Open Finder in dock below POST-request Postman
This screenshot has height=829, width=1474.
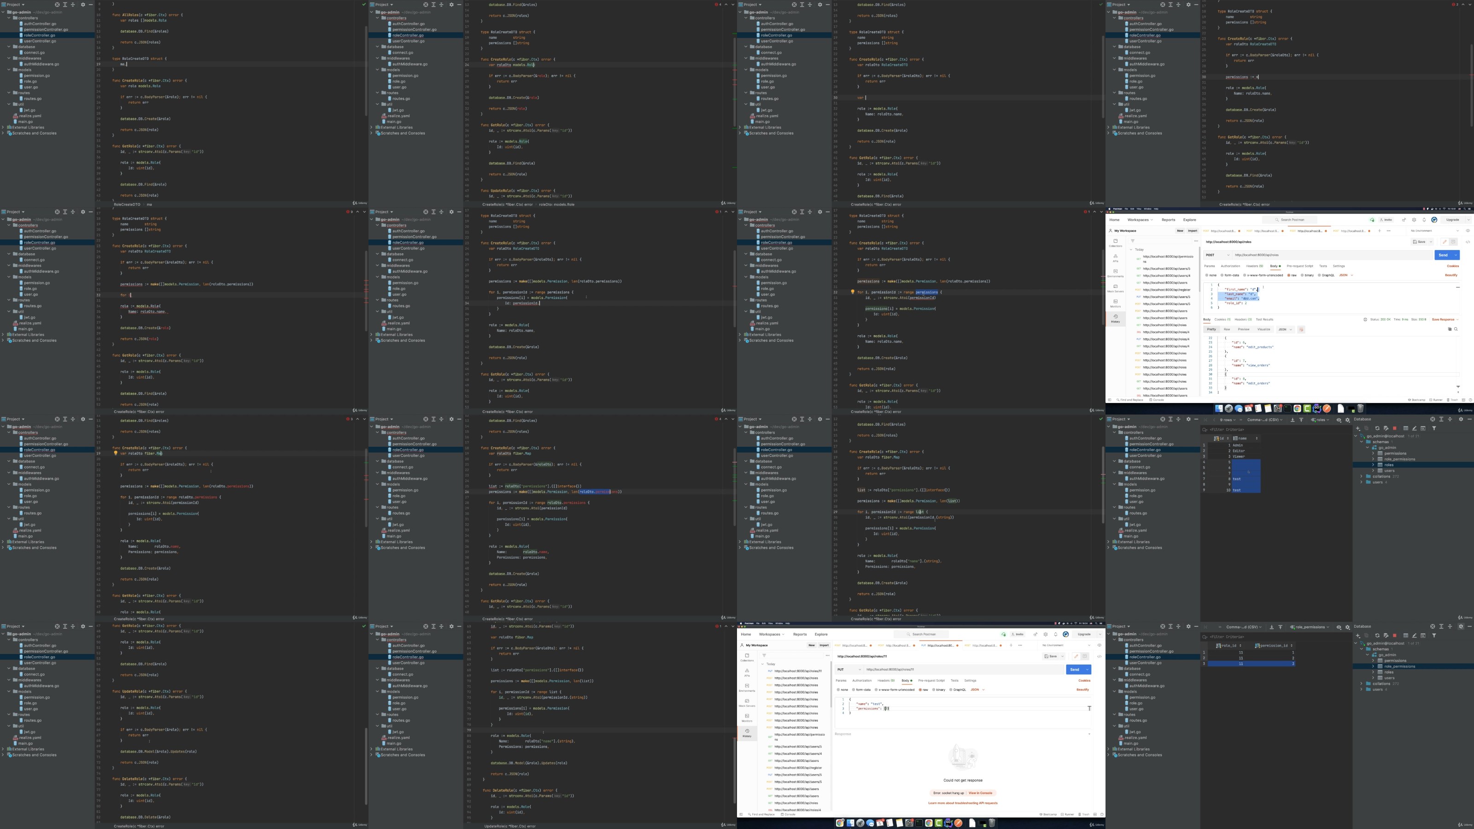coord(1219,409)
